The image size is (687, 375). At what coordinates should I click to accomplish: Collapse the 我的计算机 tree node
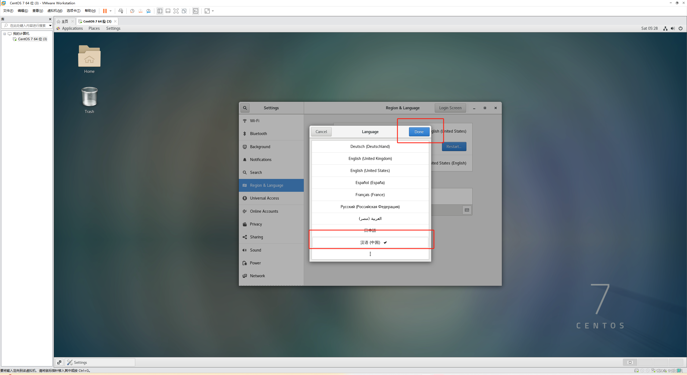click(5, 34)
